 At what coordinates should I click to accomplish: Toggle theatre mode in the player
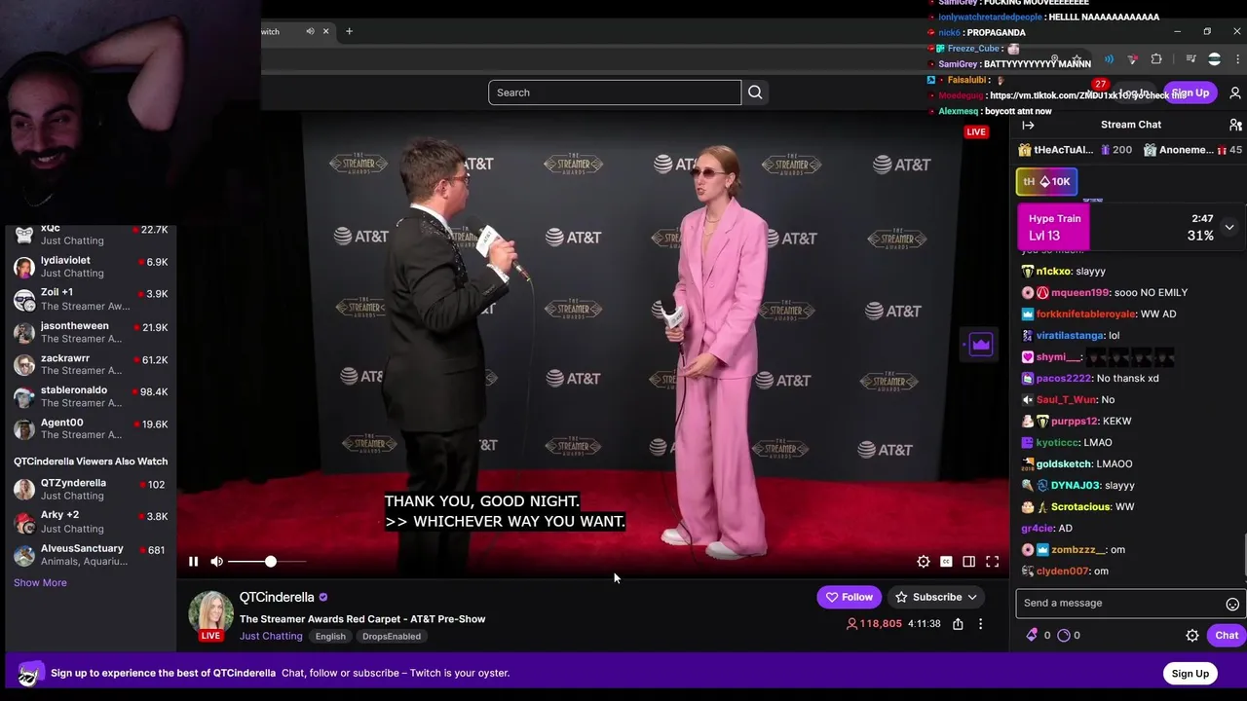pyautogui.click(x=969, y=562)
